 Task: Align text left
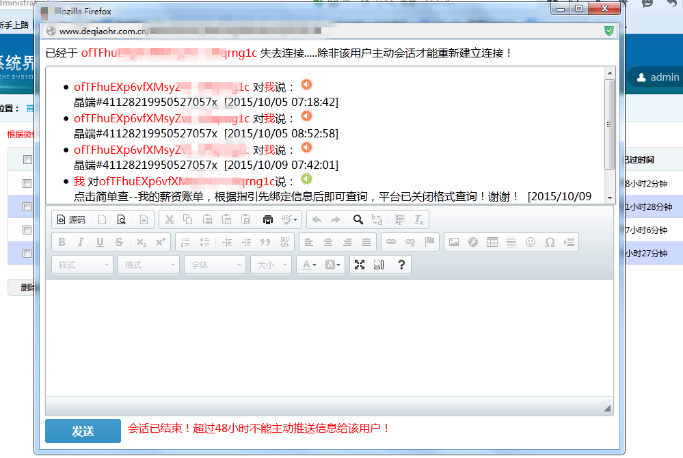(x=309, y=243)
